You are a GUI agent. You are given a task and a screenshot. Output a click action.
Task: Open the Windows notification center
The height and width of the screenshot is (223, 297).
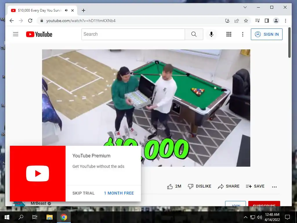287,217
